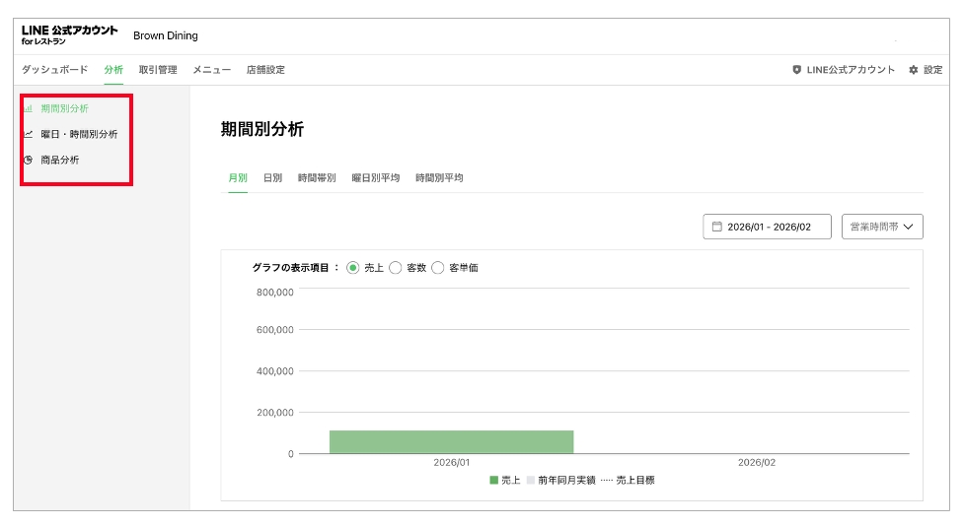Click the 2026/02 axis label
This screenshot has width=964, height=526.
pyautogui.click(x=757, y=463)
